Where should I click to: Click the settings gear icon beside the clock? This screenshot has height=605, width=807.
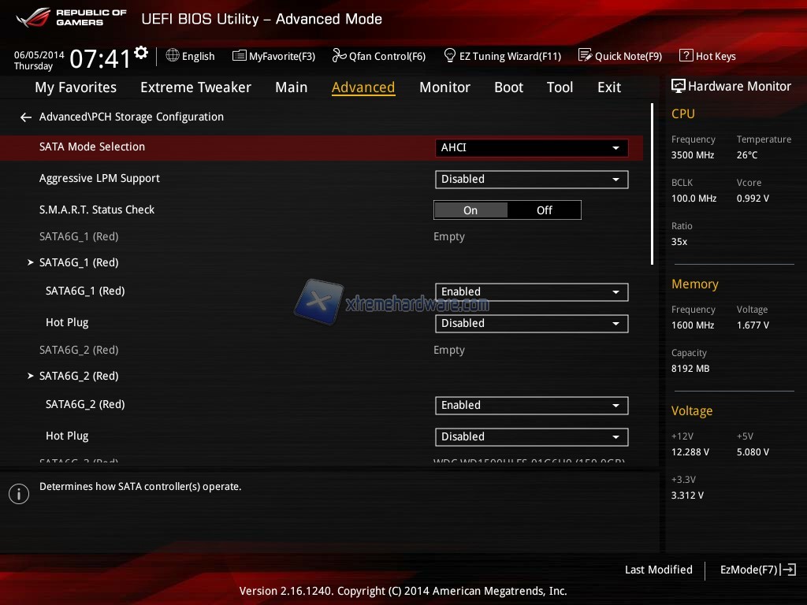point(141,53)
